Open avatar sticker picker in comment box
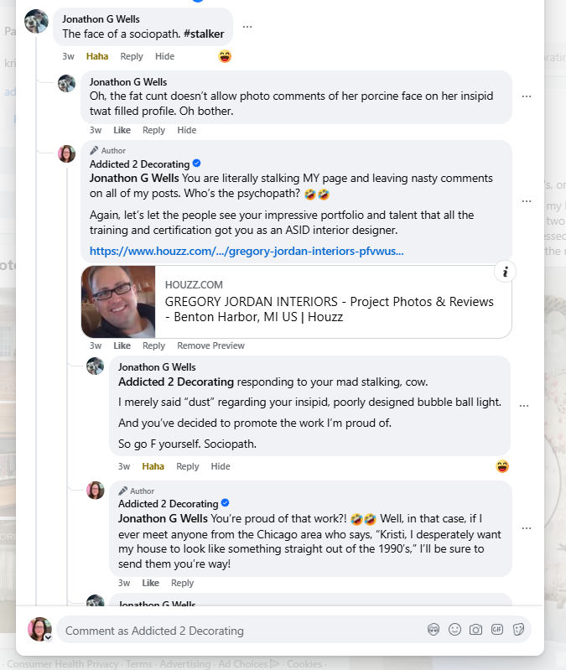The height and width of the screenshot is (670, 566). point(434,630)
